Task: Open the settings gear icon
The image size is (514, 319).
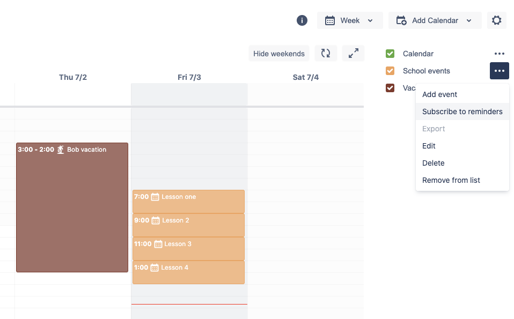Action: coord(497,20)
